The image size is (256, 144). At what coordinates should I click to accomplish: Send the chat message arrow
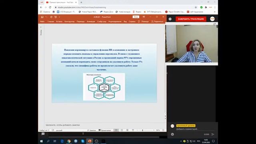(x=213, y=134)
